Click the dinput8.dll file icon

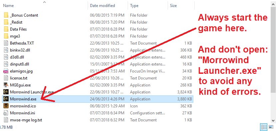click(x=6, y=64)
